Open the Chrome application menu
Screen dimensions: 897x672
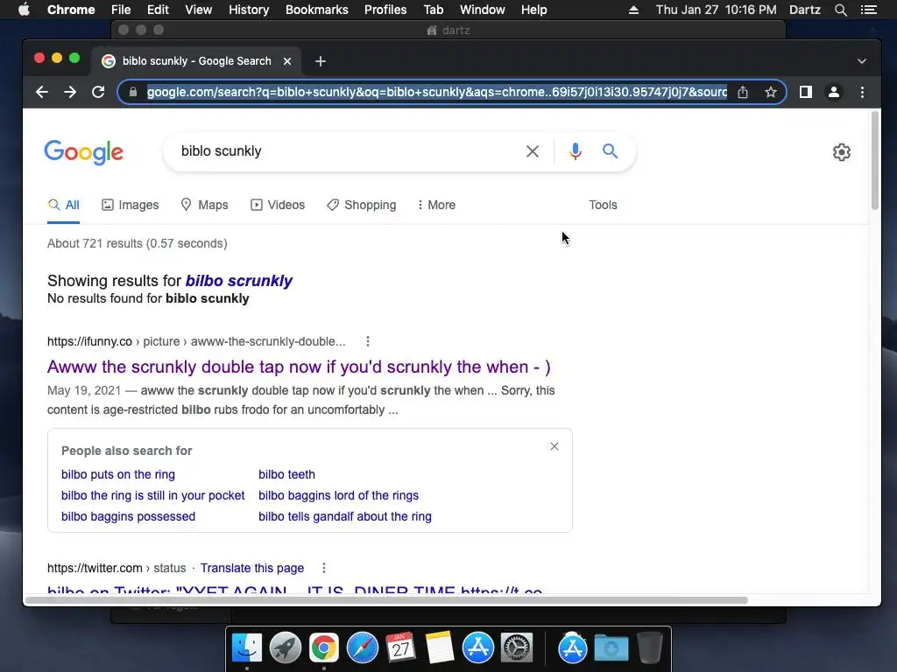(x=71, y=10)
